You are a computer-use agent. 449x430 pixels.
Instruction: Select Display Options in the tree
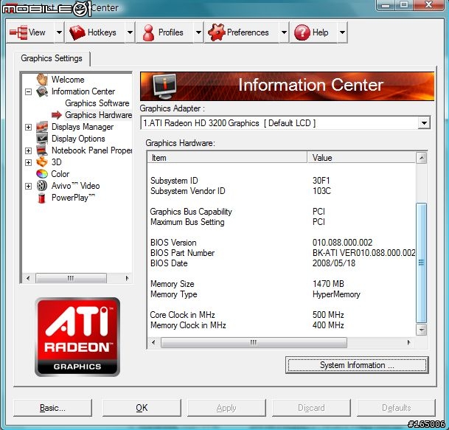(x=78, y=139)
